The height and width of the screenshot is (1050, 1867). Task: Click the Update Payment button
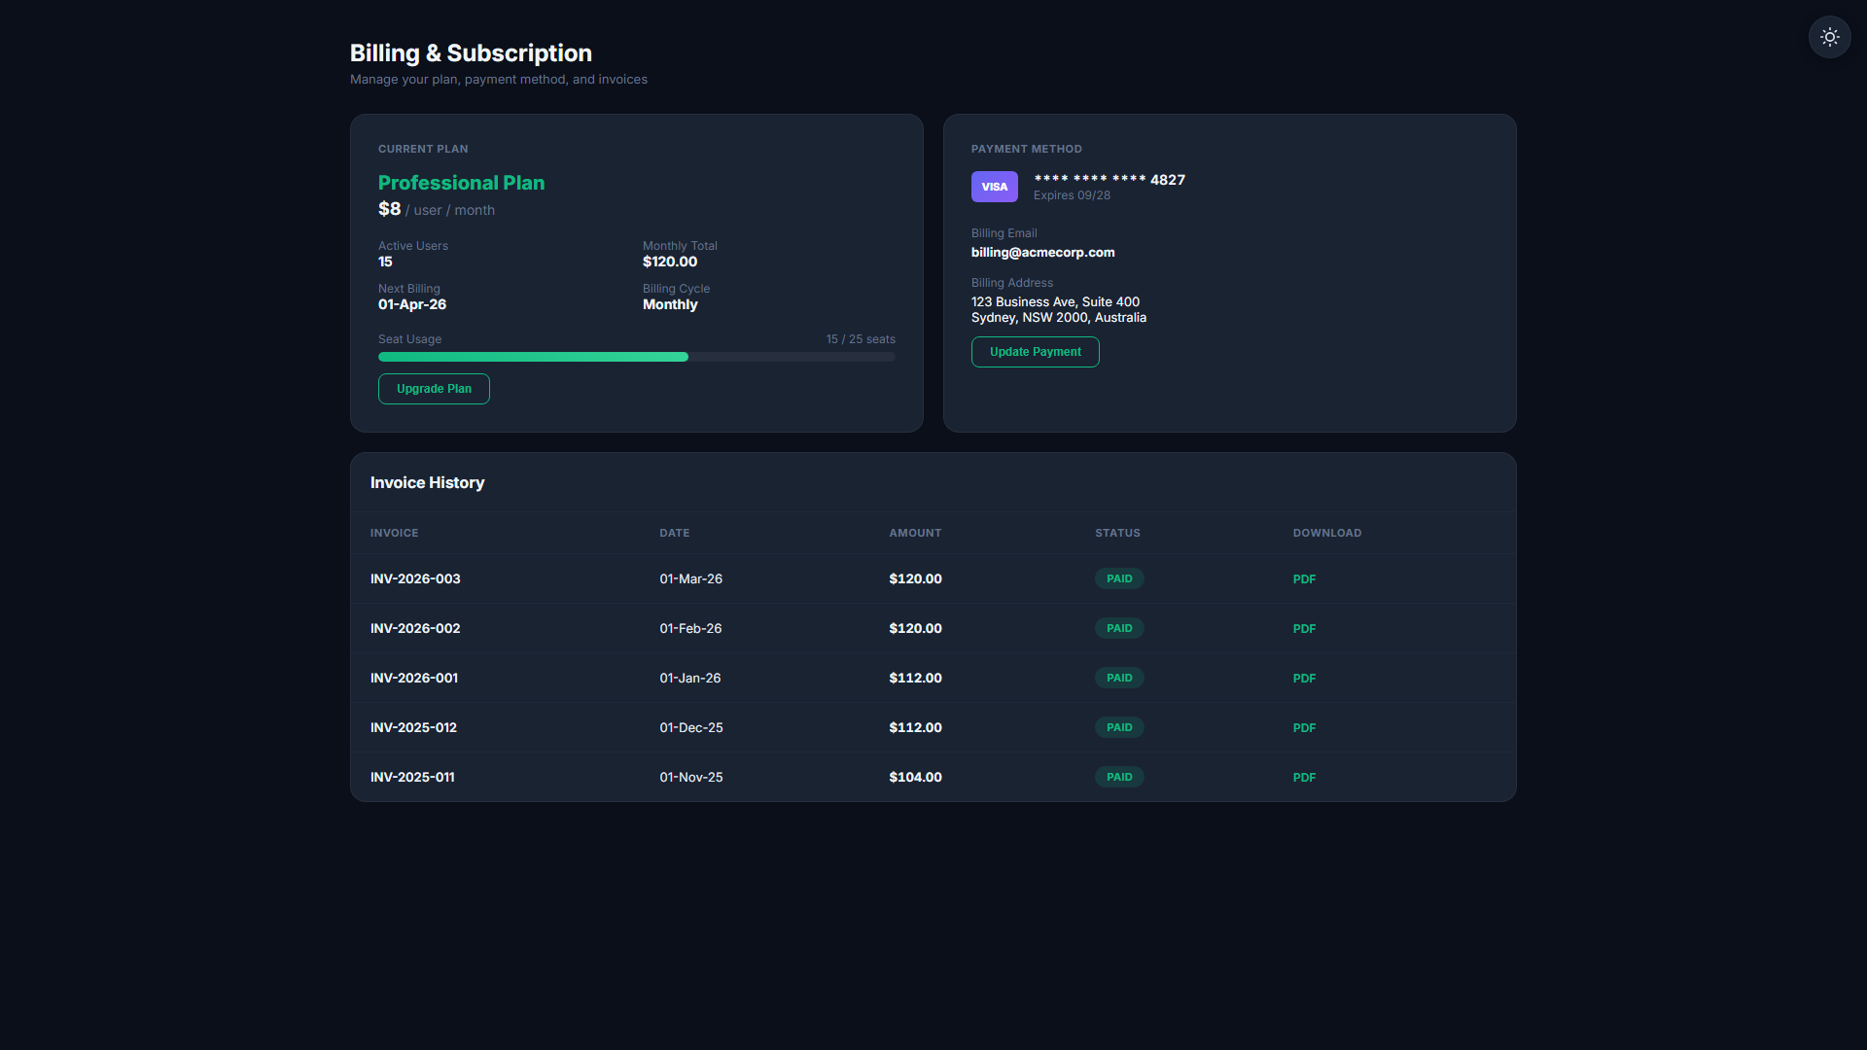click(1035, 352)
